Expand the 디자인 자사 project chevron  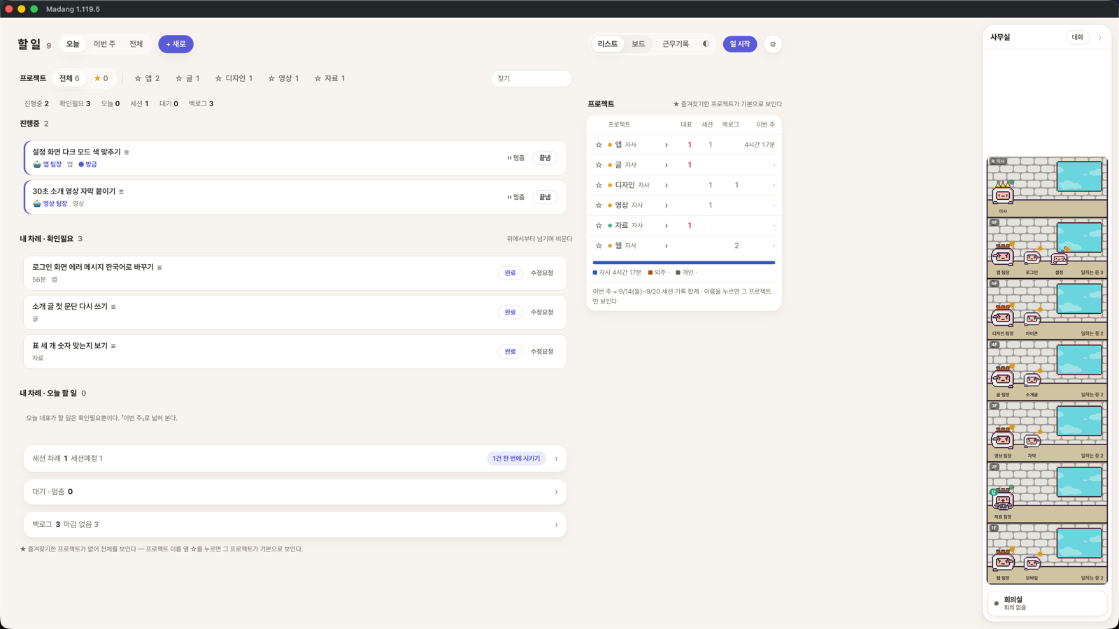point(667,185)
